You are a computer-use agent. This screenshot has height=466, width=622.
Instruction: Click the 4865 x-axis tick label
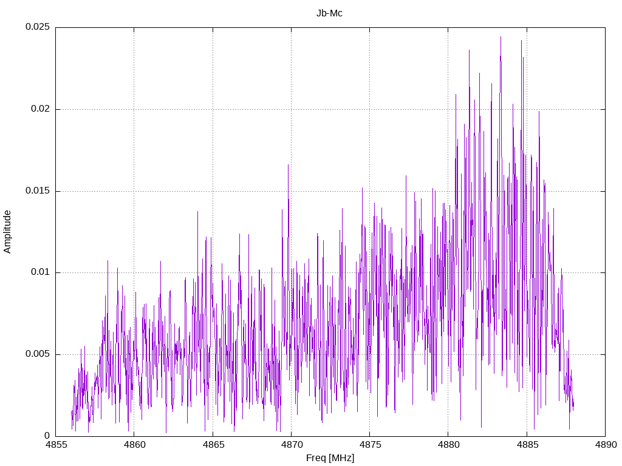point(213,445)
